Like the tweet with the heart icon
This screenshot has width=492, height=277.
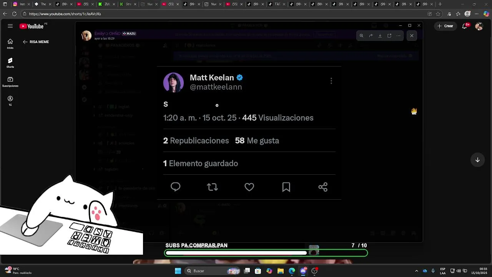(249, 187)
